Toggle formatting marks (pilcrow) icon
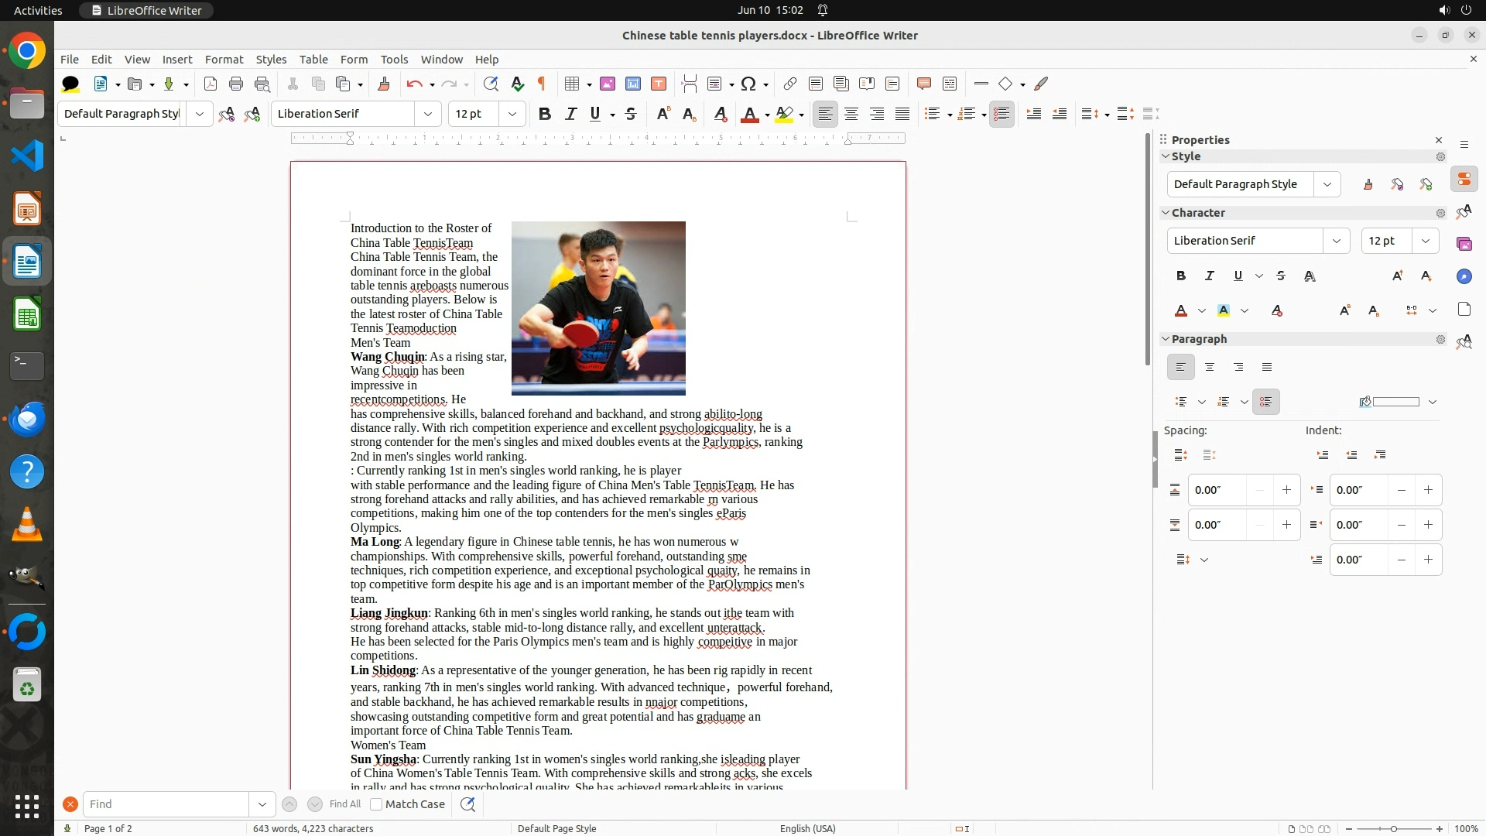 (542, 84)
